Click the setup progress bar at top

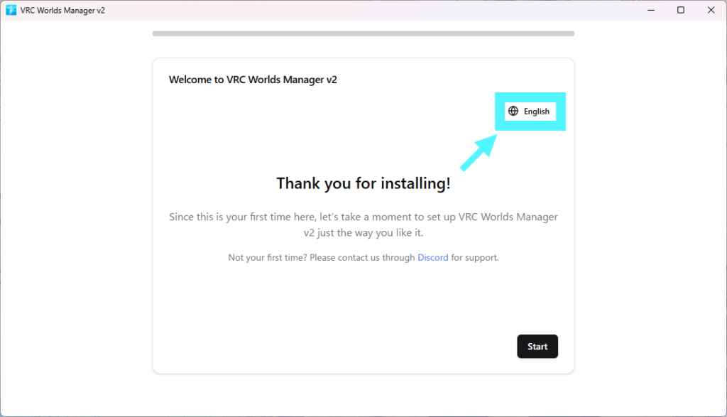coord(363,33)
